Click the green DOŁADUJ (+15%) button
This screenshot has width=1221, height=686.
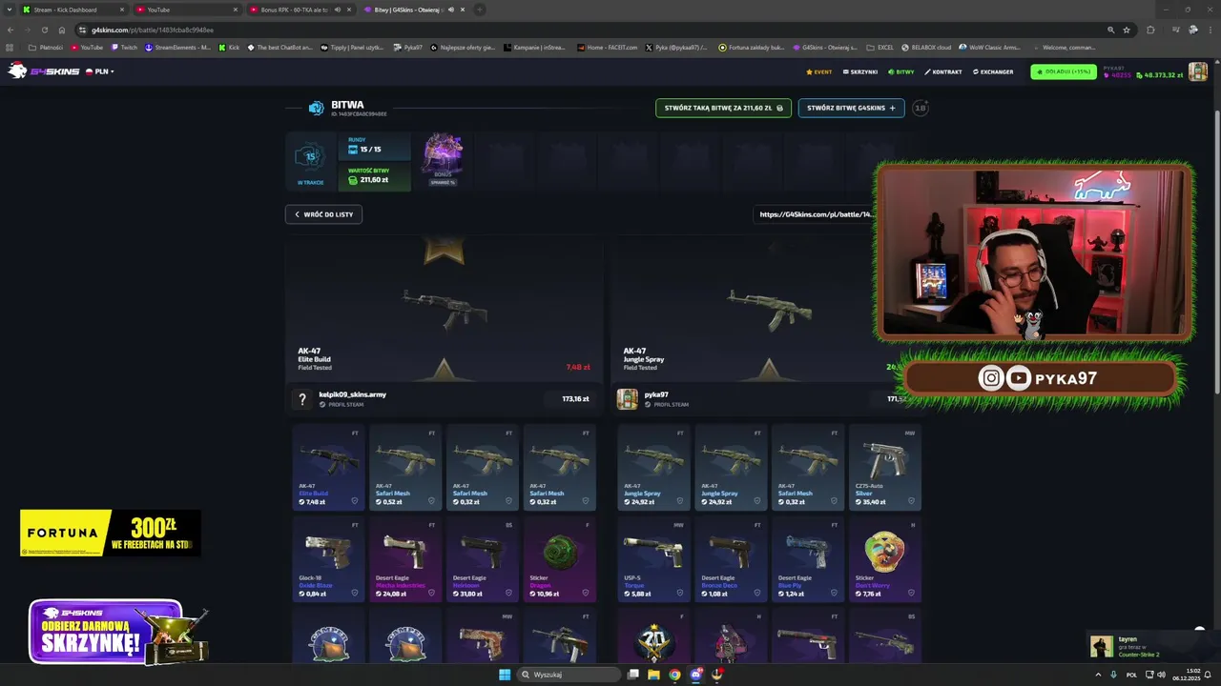pos(1064,71)
